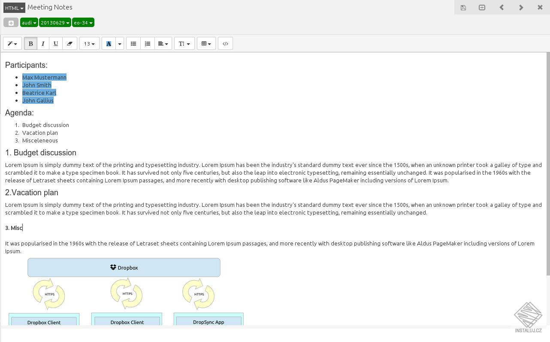Image resolution: width=550 pixels, height=342 pixels.
Task: Insert an ordered numbered list
Action: click(148, 43)
